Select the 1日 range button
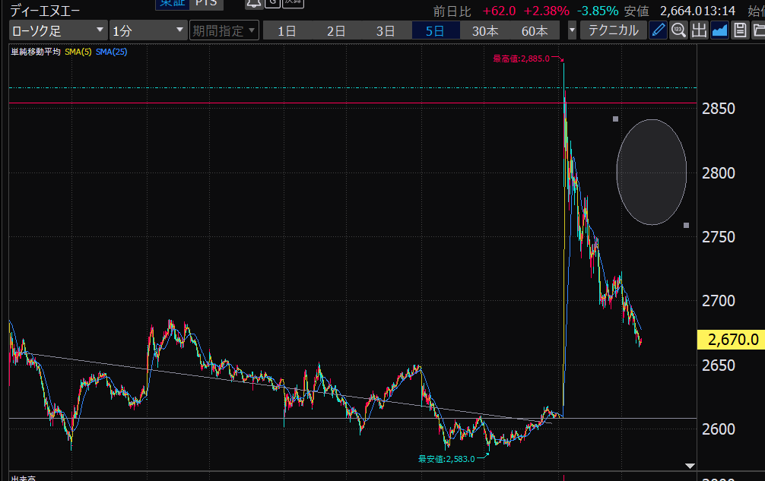Viewport: 765px width, 481px height. (287, 31)
